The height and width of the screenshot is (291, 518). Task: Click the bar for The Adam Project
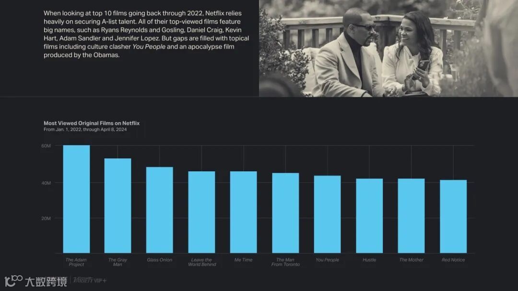pyautogui.click(x=76, y=199)
